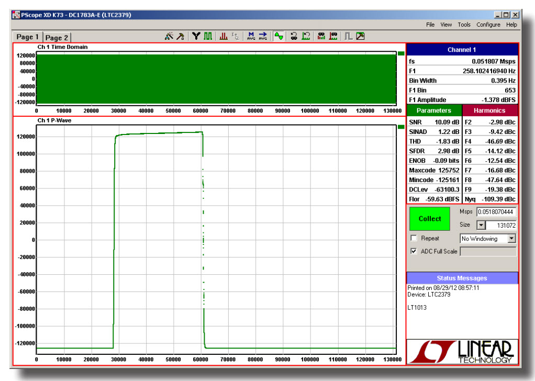
Task: Select the Harmonics panel header
Action: point(489,110)
